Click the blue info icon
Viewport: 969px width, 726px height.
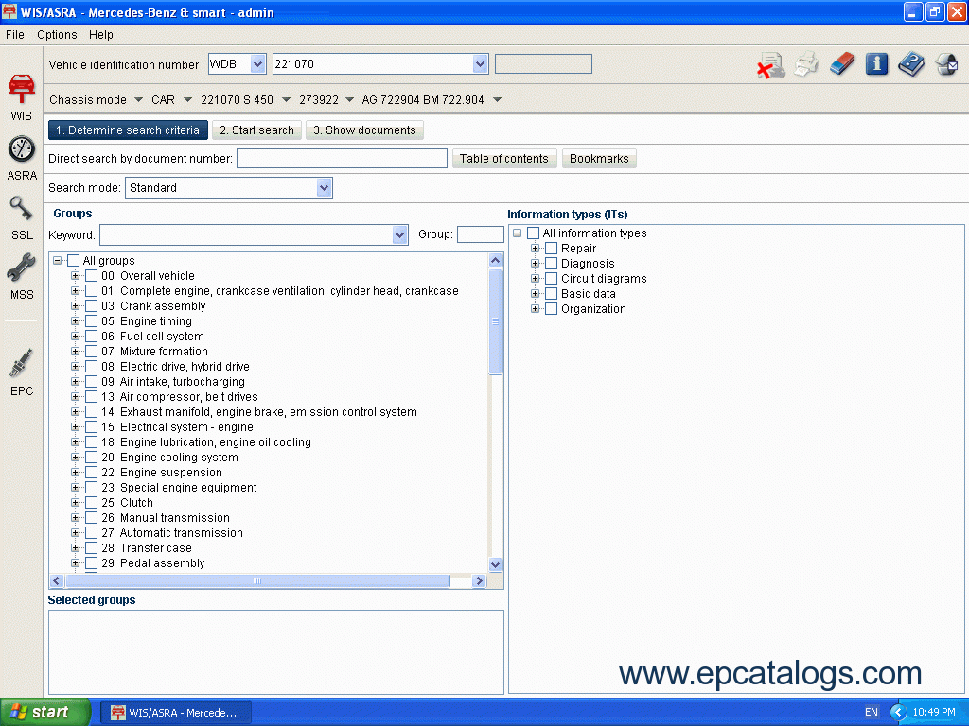pyautogui.click(x=877, y=64)
